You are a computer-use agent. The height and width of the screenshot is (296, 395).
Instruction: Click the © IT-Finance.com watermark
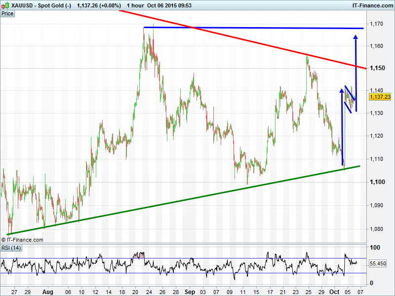pos(22,240)
